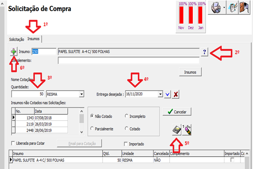Click the Quantidade input field
Screen dimensions: 253x169
click(x=28, y=94)
